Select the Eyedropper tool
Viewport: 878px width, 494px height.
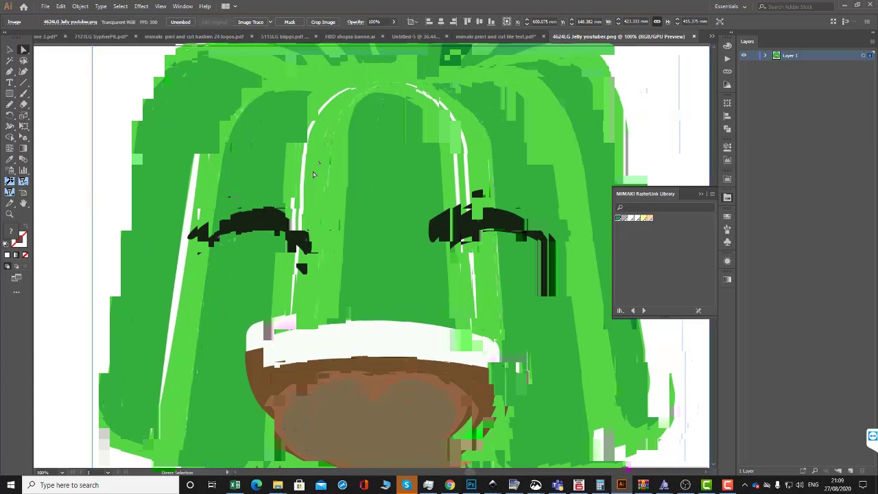click(10, 159)
